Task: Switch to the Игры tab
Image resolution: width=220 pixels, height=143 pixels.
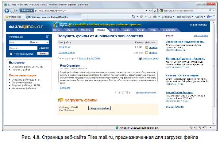Action: [153, 30]
